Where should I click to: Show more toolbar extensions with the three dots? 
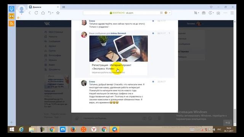coord(225,13)
